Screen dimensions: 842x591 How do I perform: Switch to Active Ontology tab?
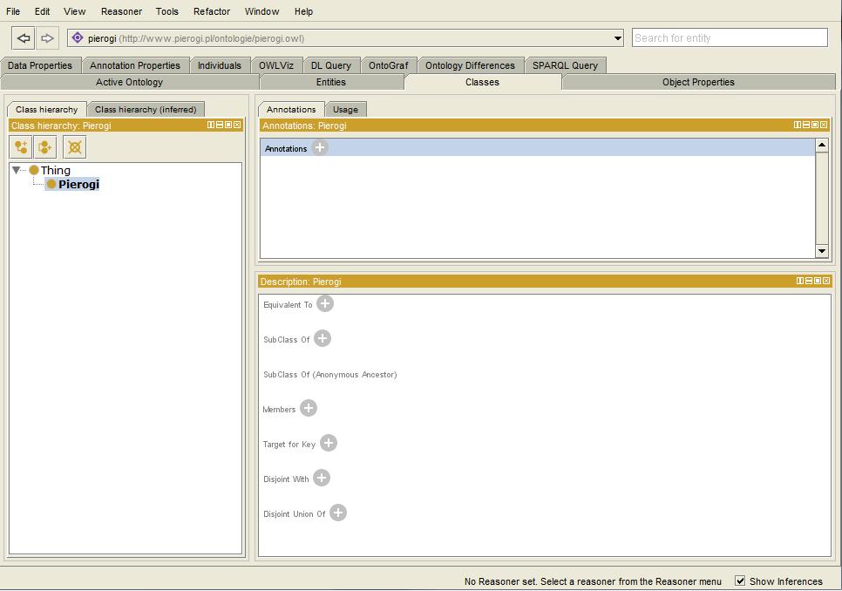click(129, 82)
